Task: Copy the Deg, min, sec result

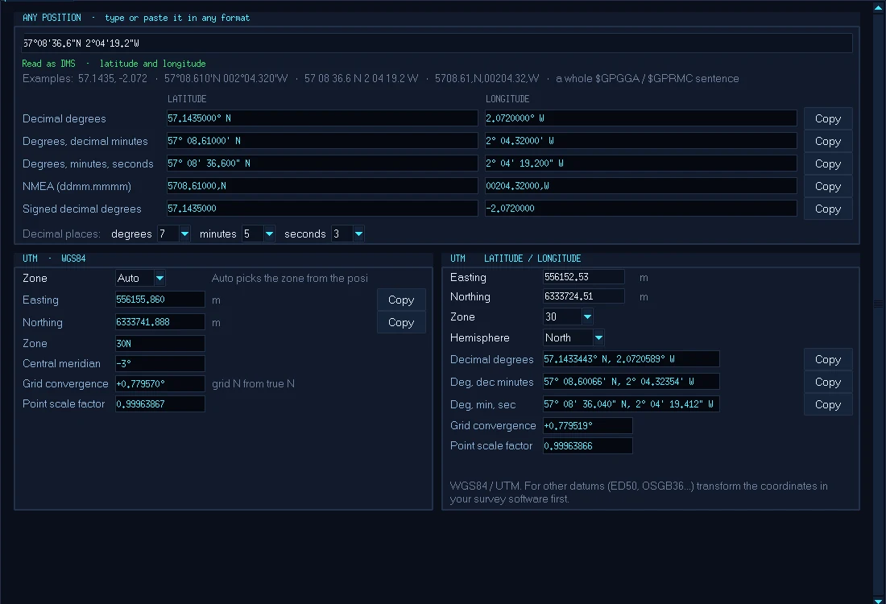Action: click(x=828, y=404)
